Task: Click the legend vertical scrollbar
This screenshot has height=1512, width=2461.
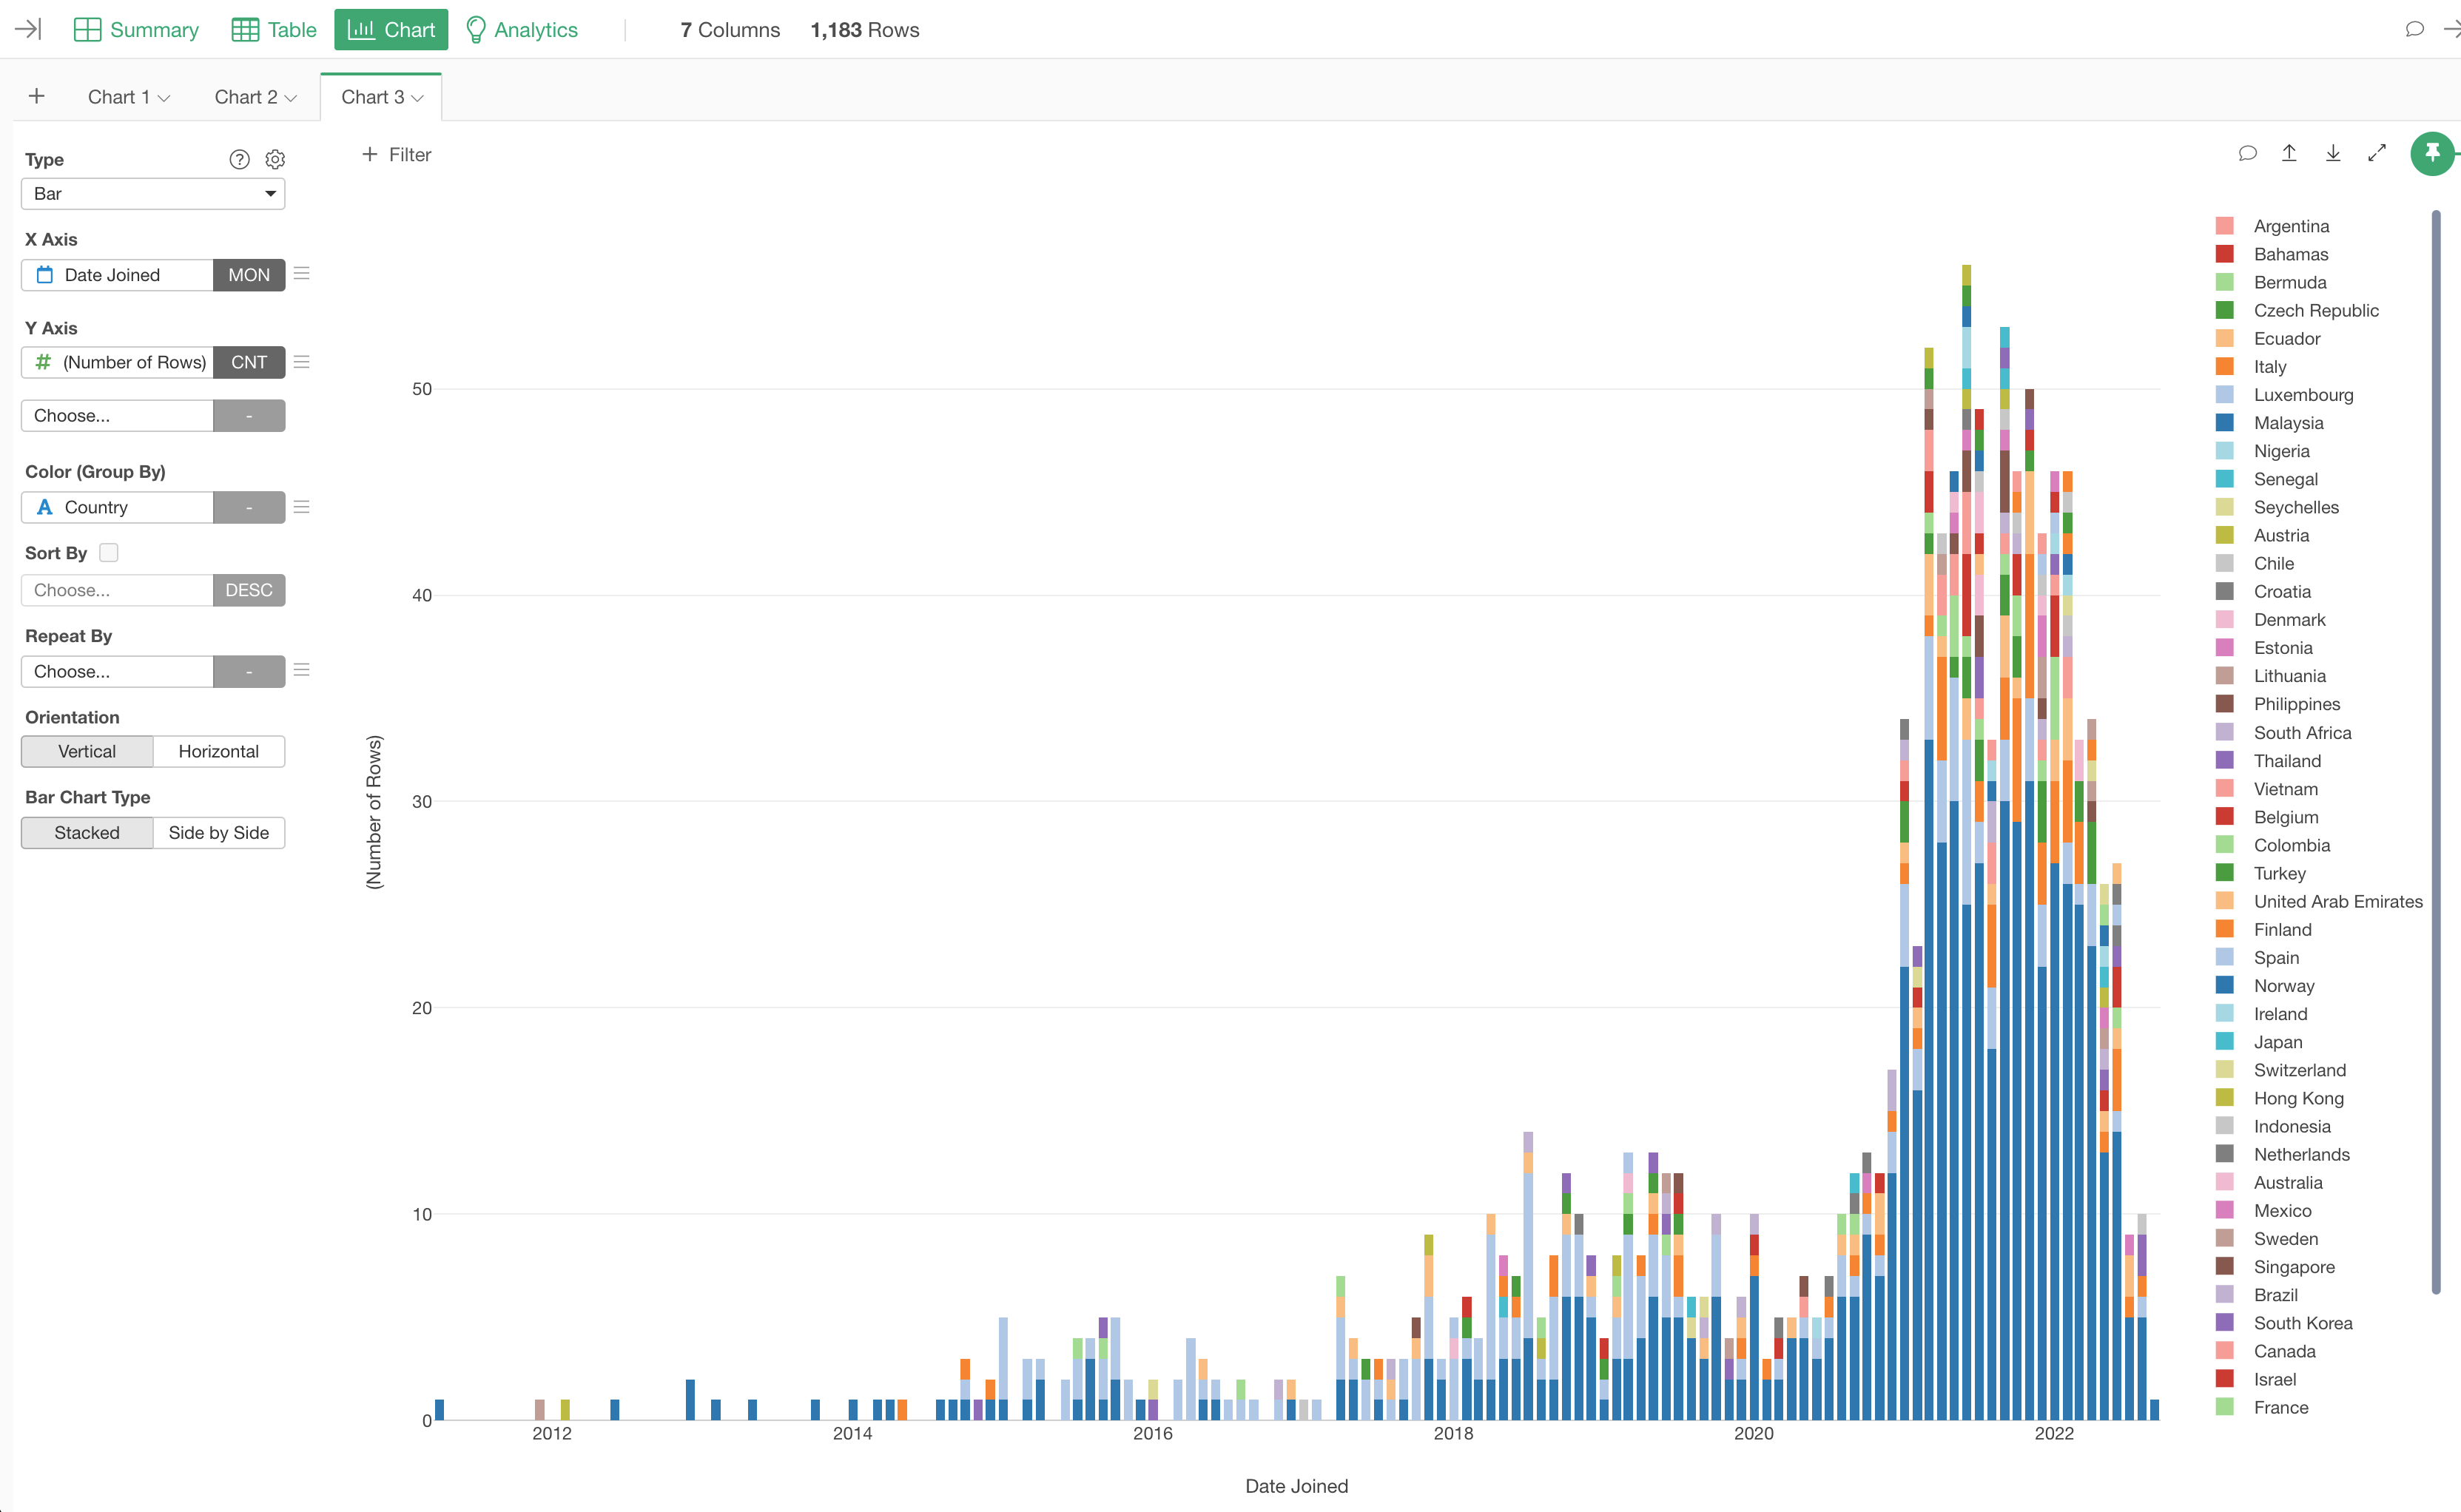Action: point(2436,751)
